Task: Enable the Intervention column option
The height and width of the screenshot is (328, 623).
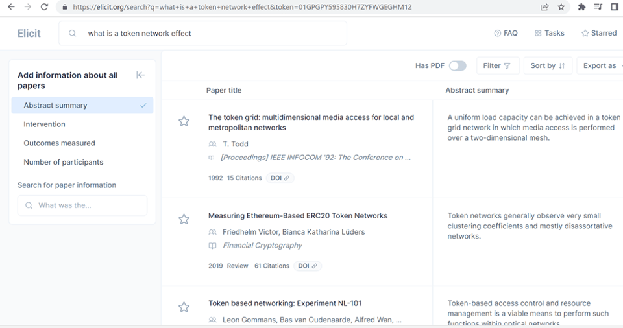Action: [x=45, y=124]
